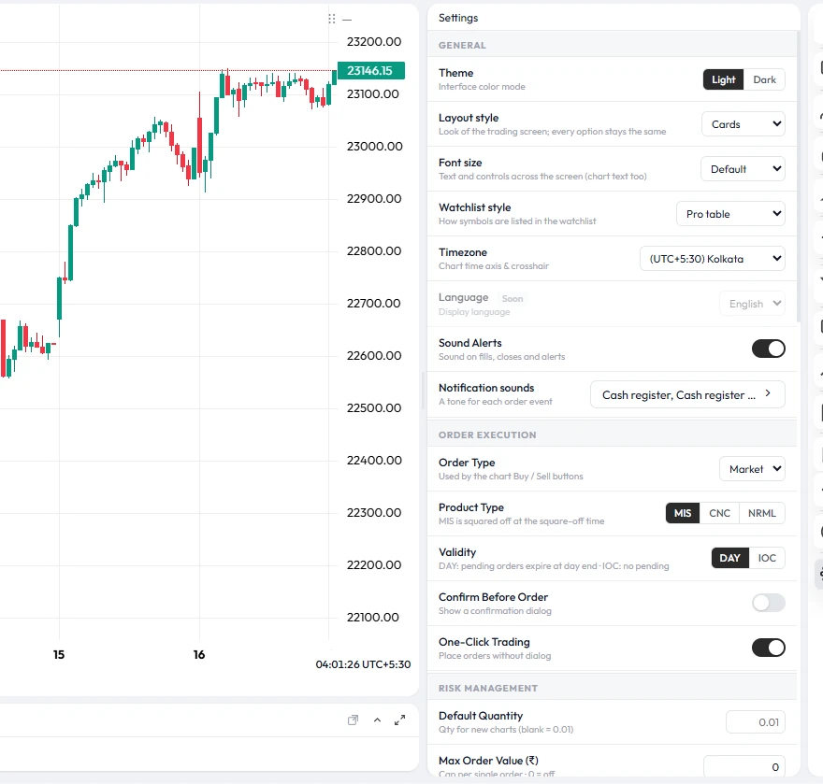The image size is (823, 784).
Task: Select MIS product type
Action: (683, 513)
